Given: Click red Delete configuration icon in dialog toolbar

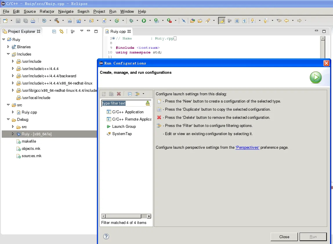Looking at the screenshot, I should [119, 94].
